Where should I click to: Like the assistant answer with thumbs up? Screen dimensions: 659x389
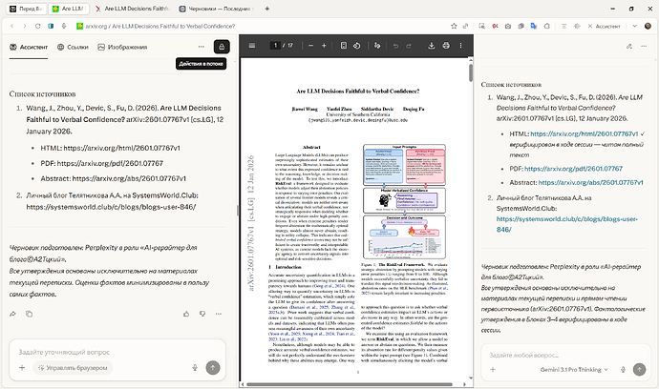[186, 314]
